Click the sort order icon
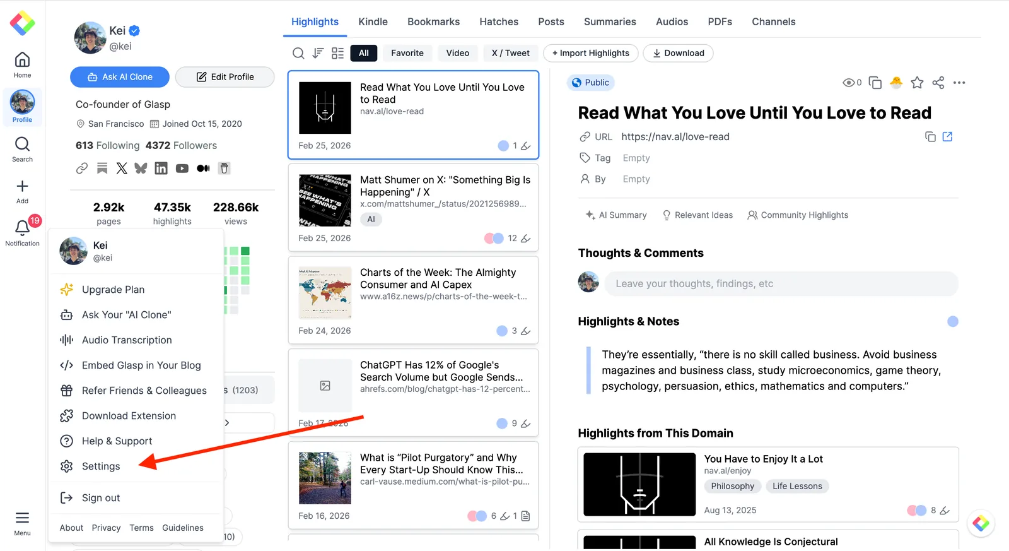The image size is (1009, 551). (x=318, y=53)
